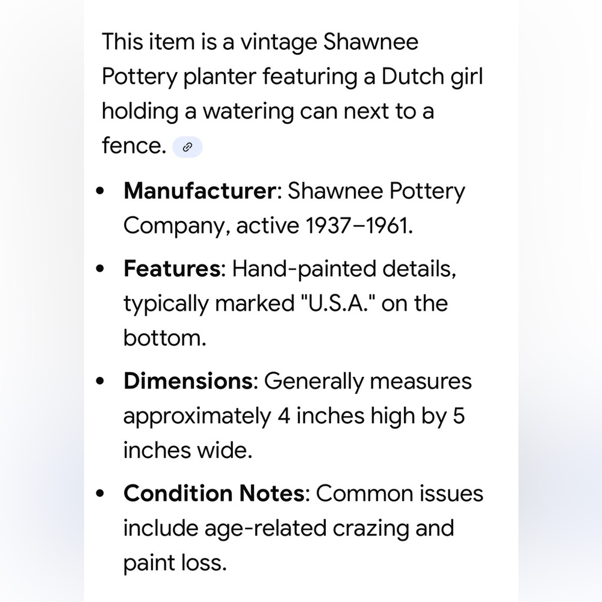Click the bullet point beside Dimensions

100,381
